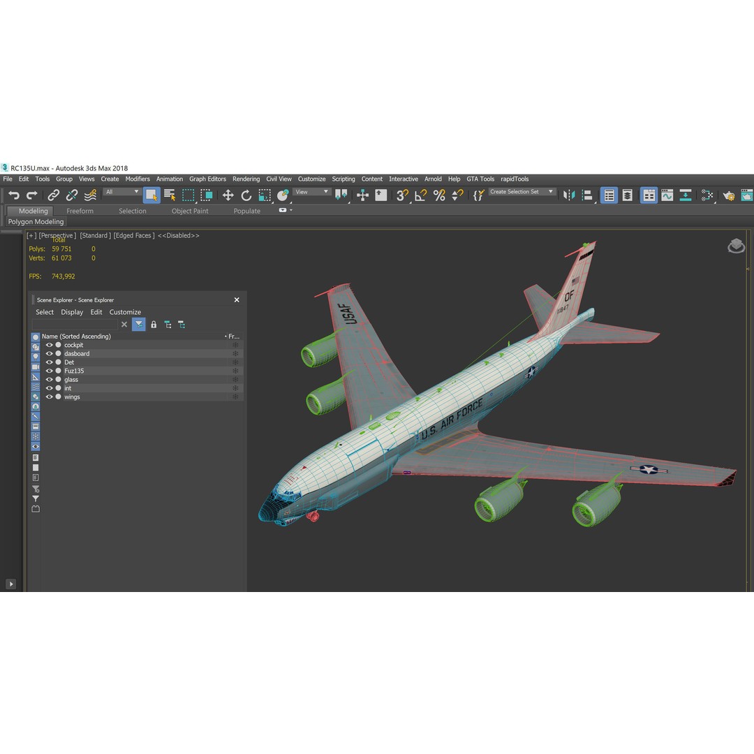Image resolution: width=754 pixels, height=754 pixels.
Task: Open the selection filter 'All' dropdown
Action: [121, 192]
